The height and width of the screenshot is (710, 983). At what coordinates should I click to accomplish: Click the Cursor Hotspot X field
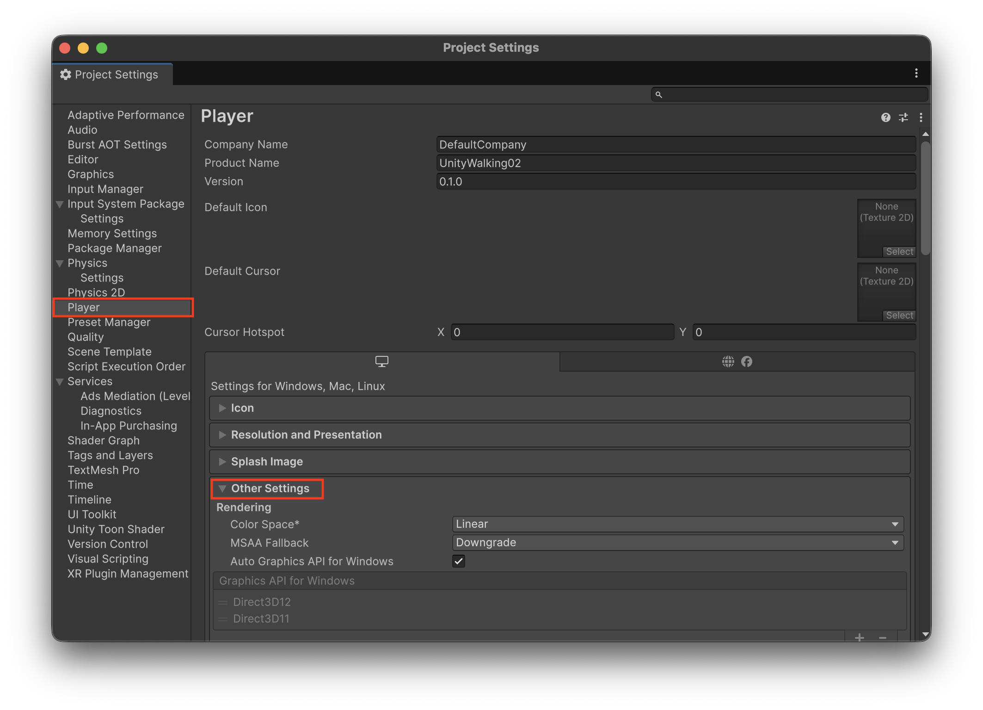click(x=562, y=332)
